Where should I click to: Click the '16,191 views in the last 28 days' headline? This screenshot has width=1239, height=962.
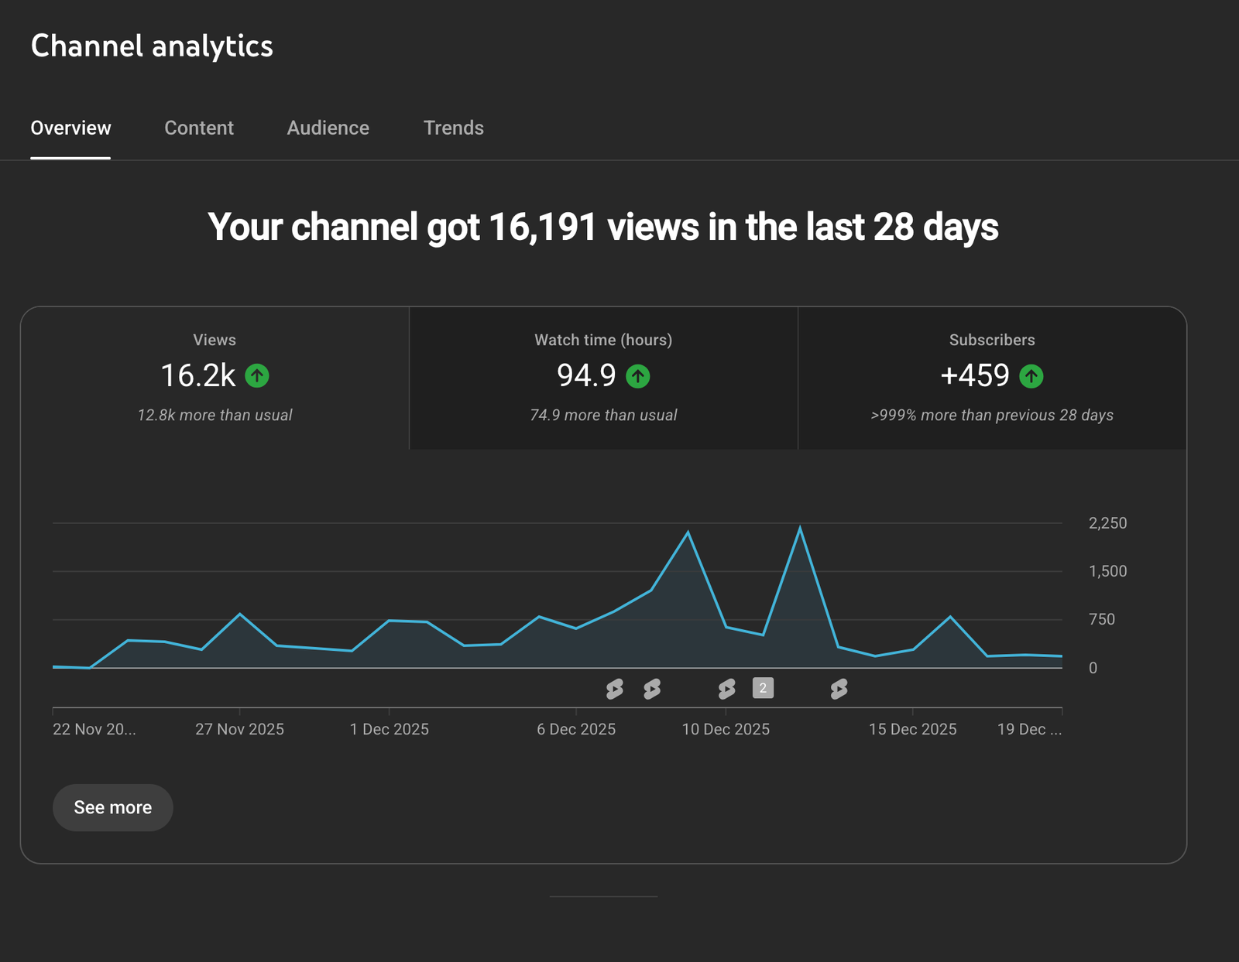[x=603, y=228]
